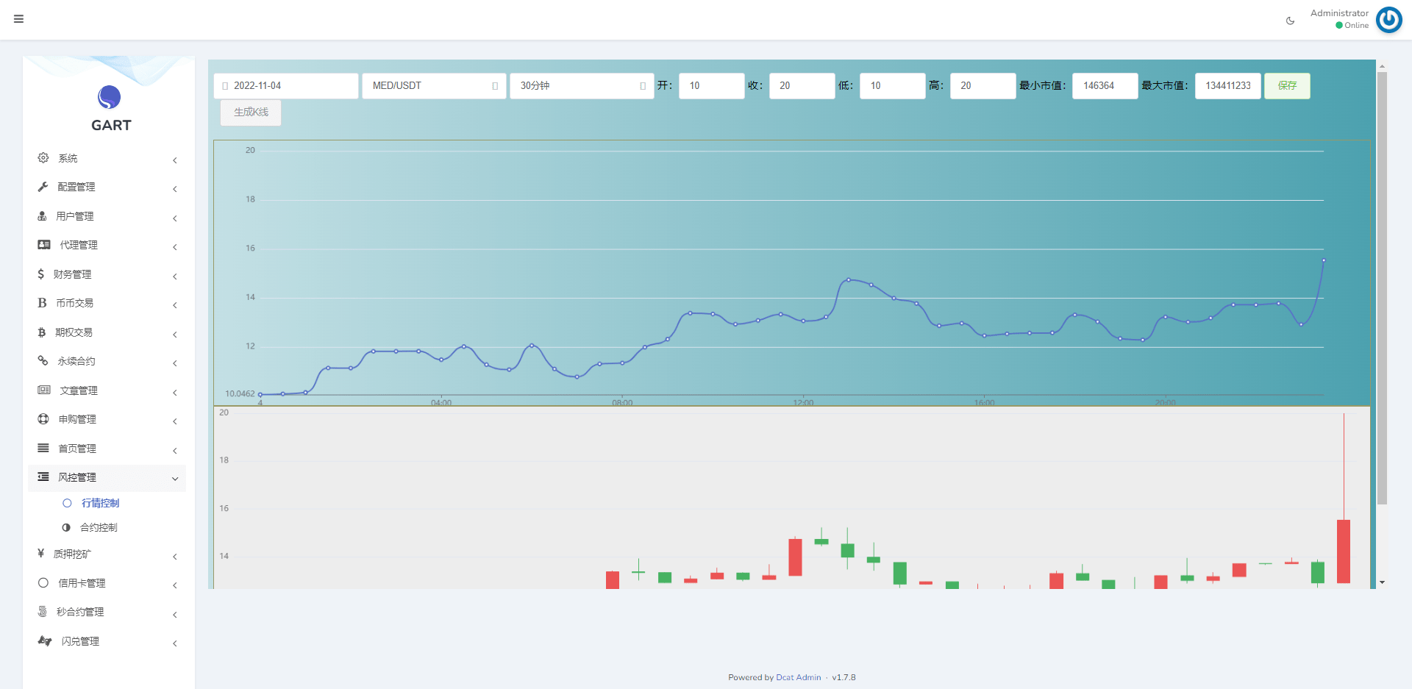Image resolution: width=1412 pixels, height=689 pixels.
Task: Click the wrench icon beside 配置管理
Action: pos(43,187)
